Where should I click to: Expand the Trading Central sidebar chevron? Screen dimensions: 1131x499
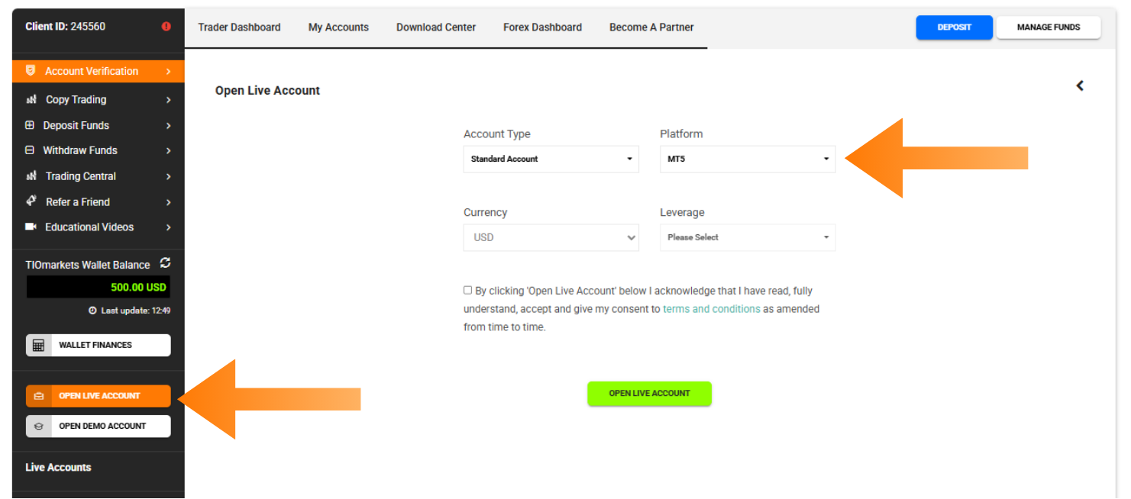(x=169, y=176)
